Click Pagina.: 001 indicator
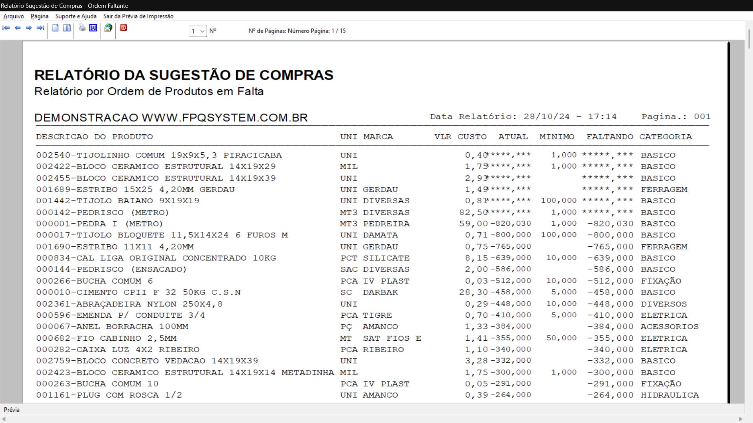 pos(676,117)
